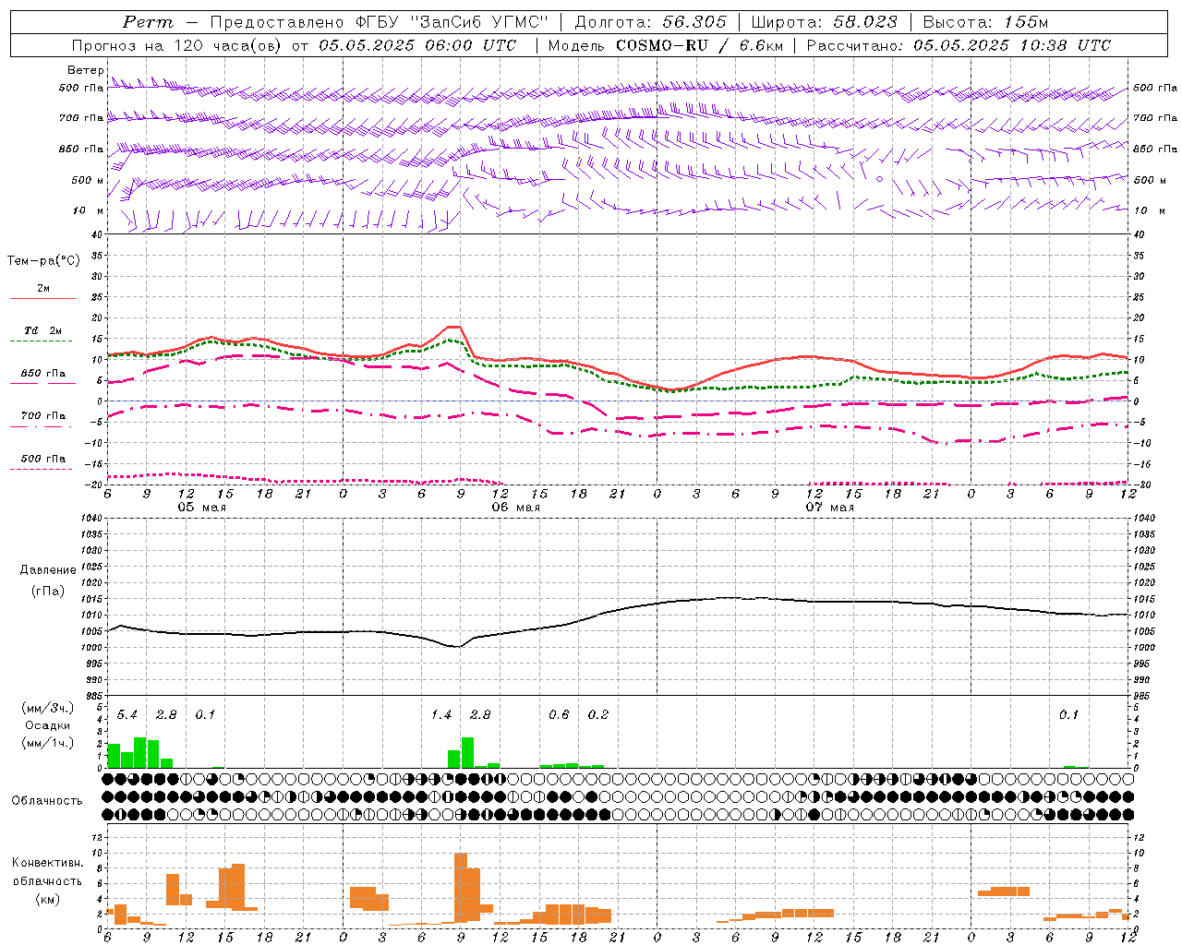Click the "(мм/1ч.)" precipitation unit label
The width and height of the screenshot is (1182, 945).
click(x=47, y=743)
